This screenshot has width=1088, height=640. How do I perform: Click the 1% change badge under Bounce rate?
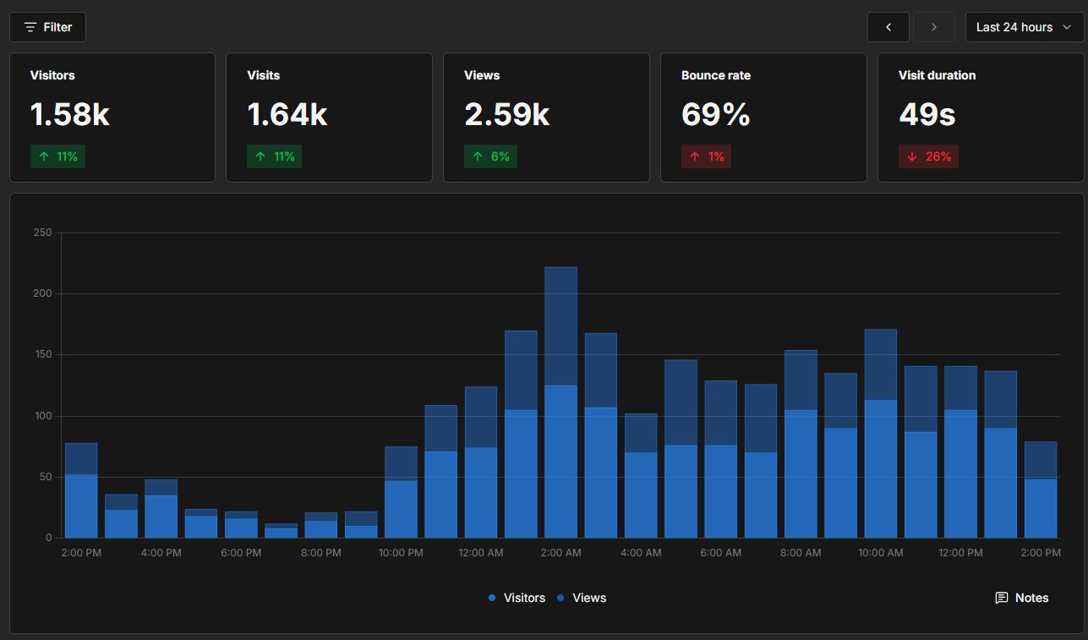(x=706, y=156)
